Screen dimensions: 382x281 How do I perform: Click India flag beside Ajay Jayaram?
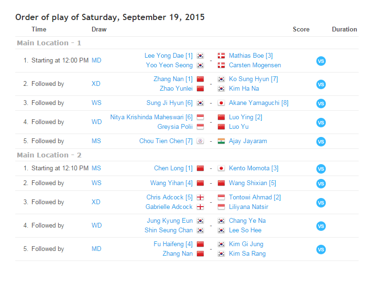pyautogui.click(x=221, y=141)
